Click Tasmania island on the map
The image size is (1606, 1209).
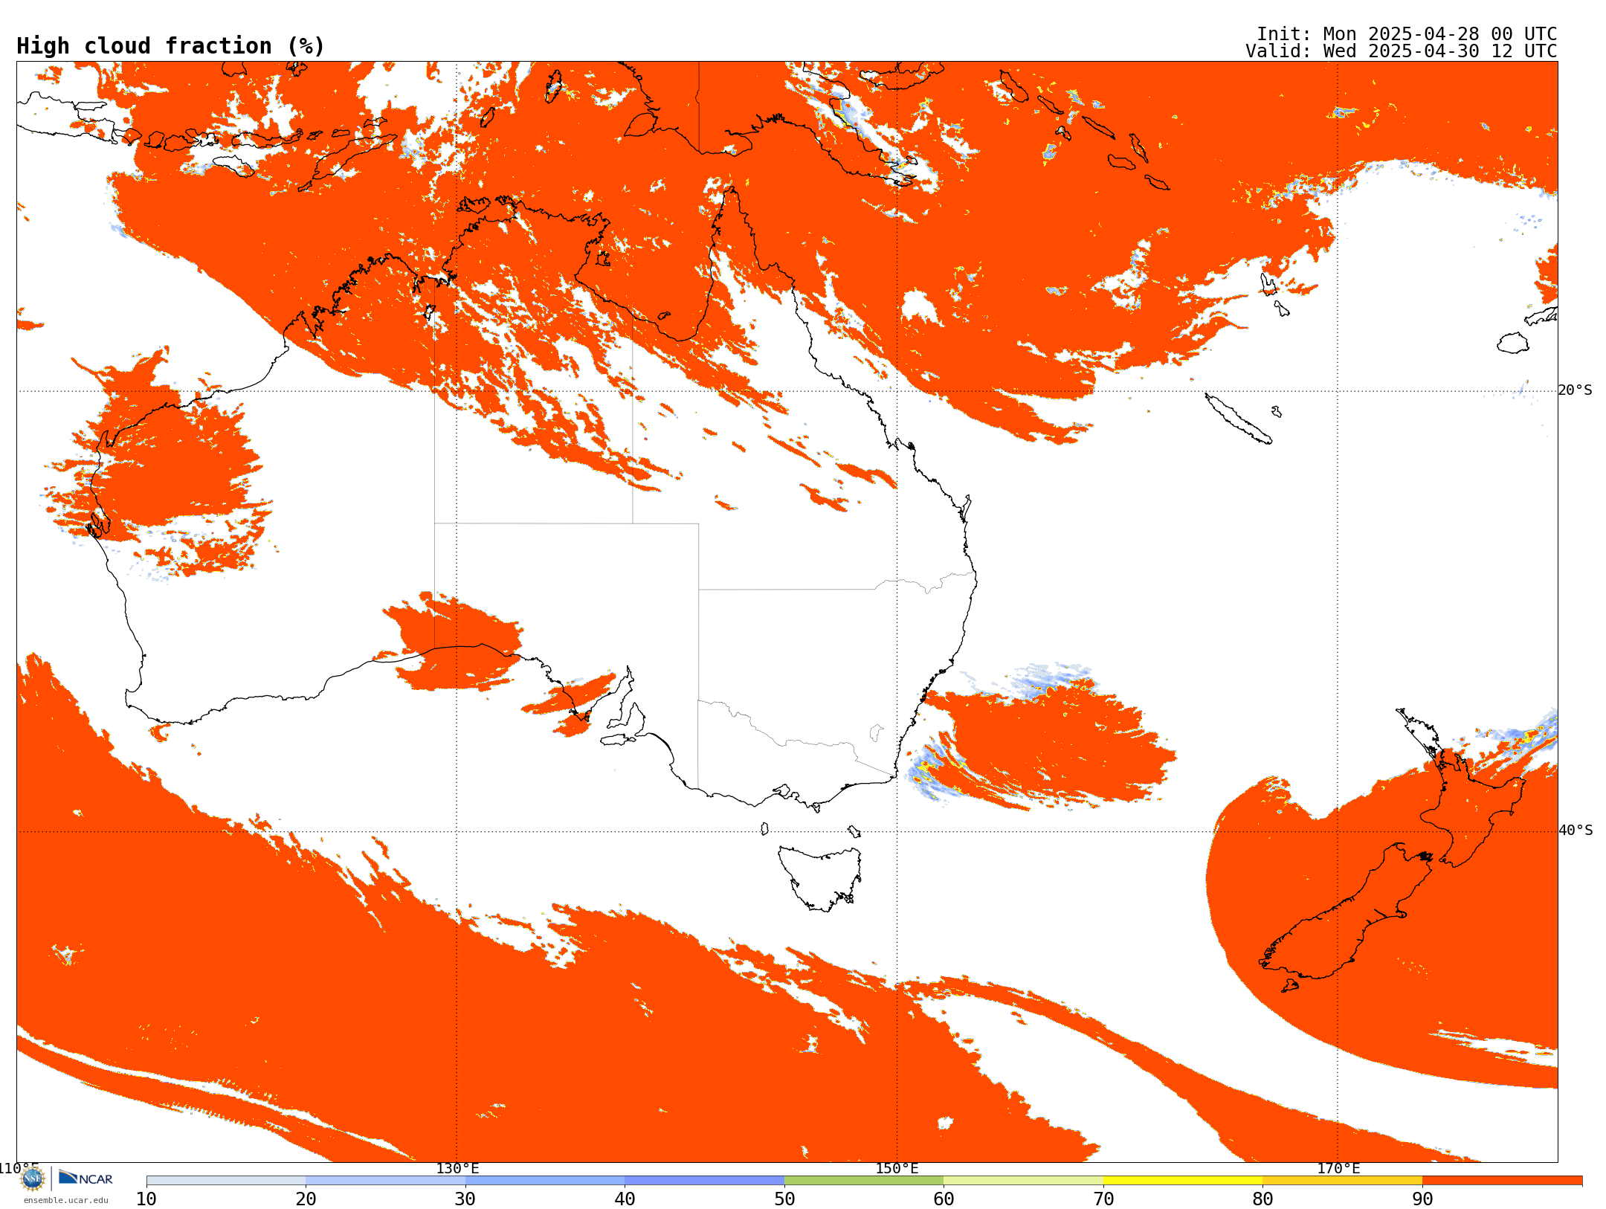(820, 877)
